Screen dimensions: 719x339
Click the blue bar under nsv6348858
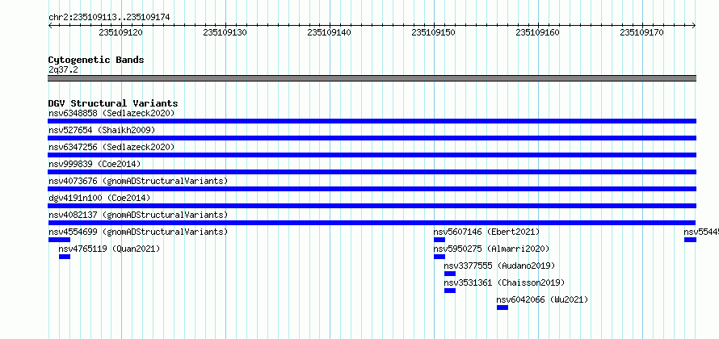[372, 121]
